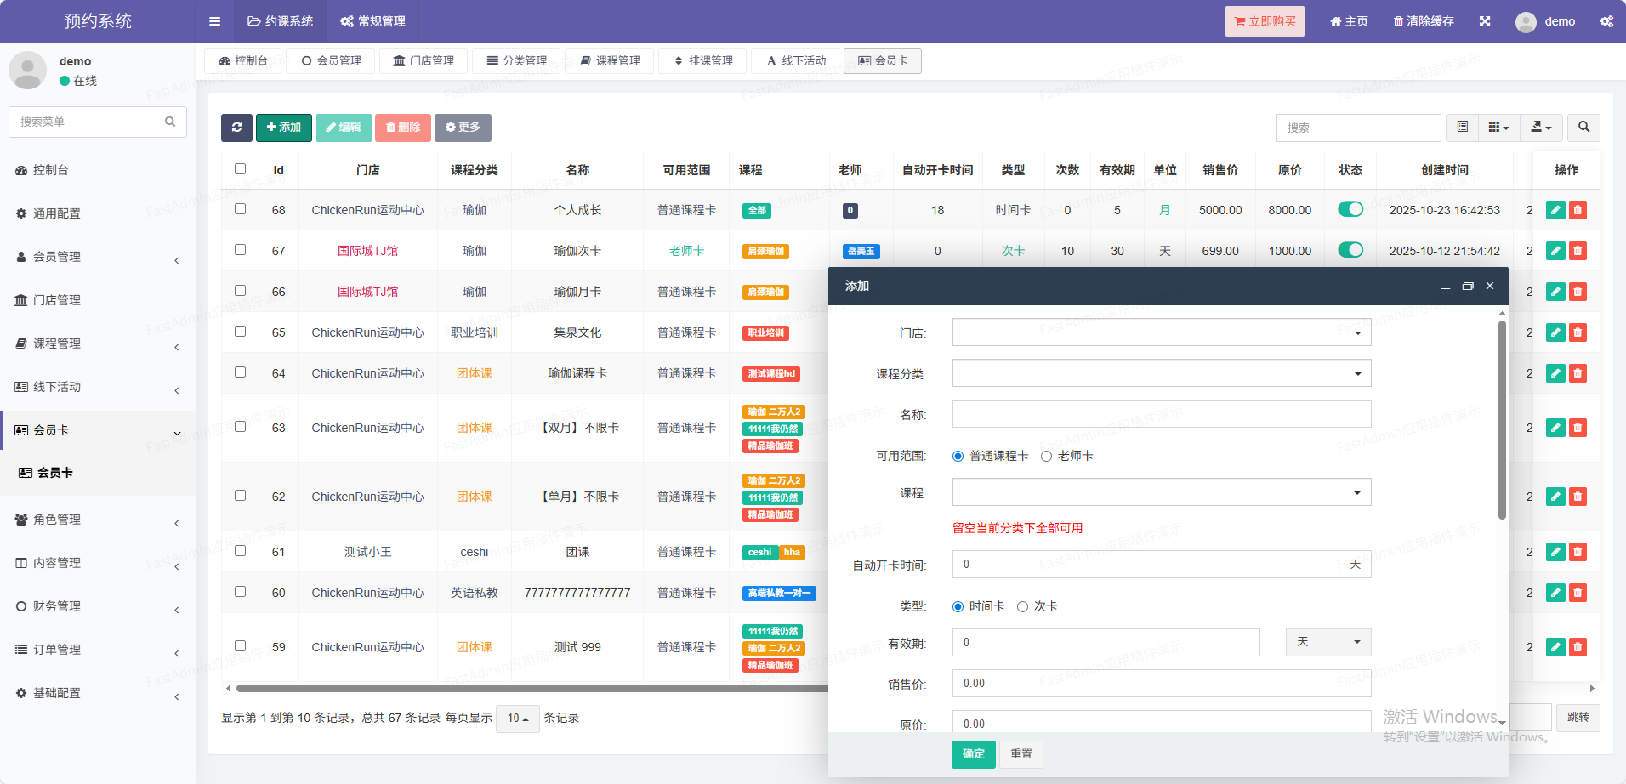Image resolution: width=1626 pixels, height=784 pixels.
Task: Click the fullscreen icon in top bar
Action: 1485,21
